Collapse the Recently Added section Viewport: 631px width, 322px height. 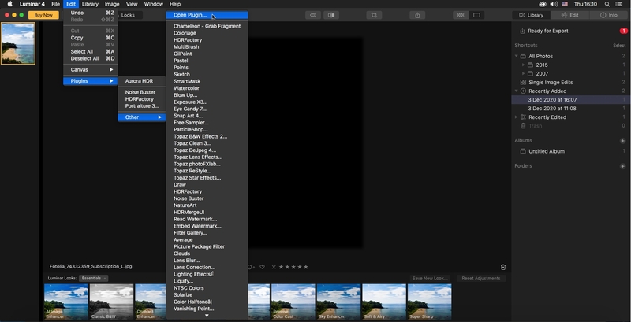click(517, 91)
